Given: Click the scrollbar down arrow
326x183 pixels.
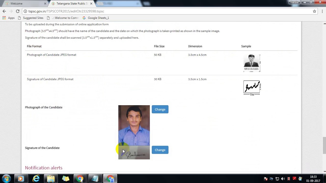Looking at the screenshot, I should click(324, 172).
